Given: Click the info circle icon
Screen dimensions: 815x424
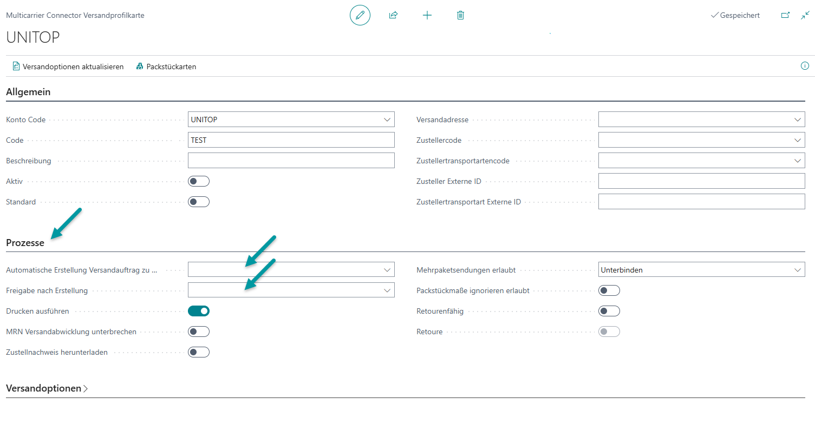Looking at the screenshot, I should [805, 66].
